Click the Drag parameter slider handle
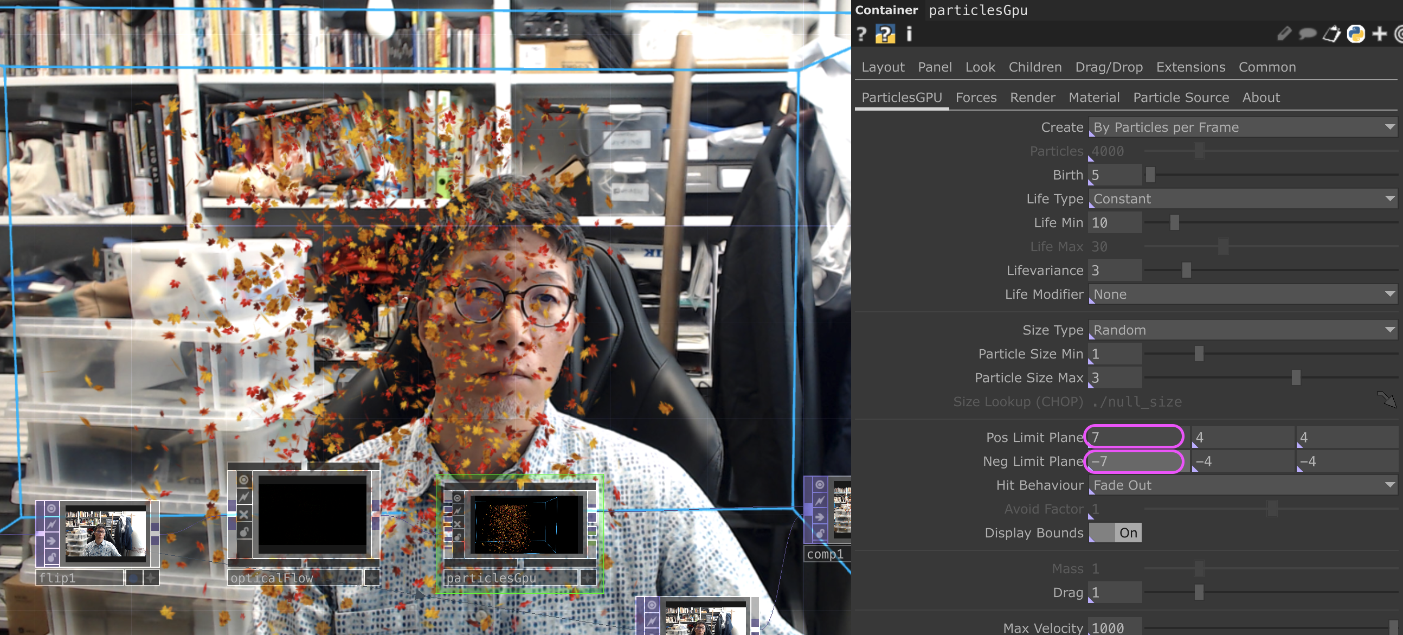 (1198, 593)
